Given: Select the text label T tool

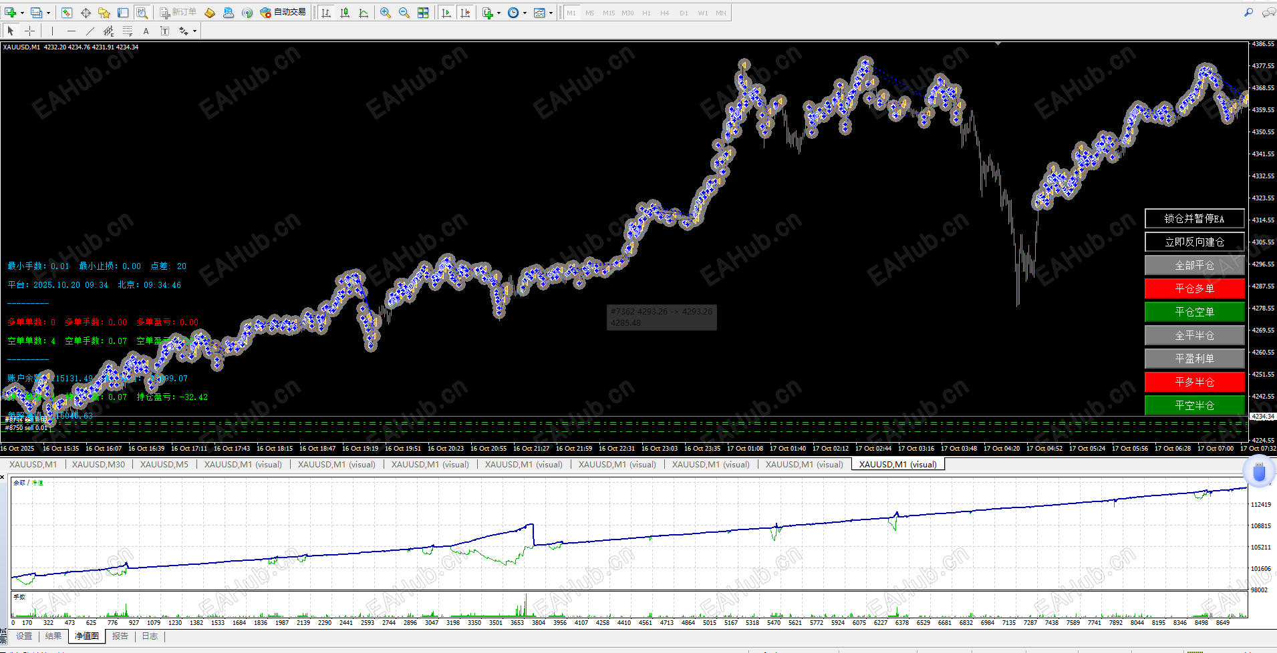Looking at the screenshot, I should click(x=165, y=31).
